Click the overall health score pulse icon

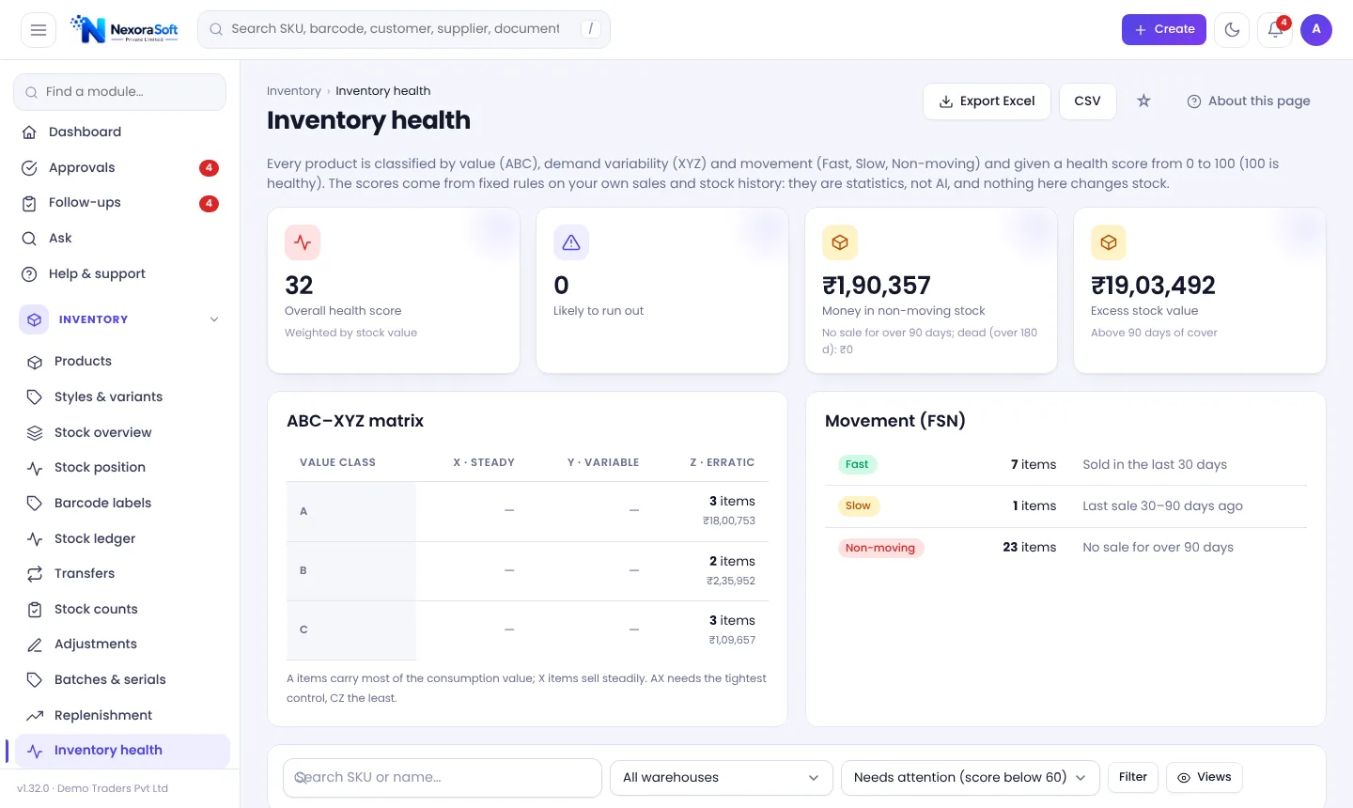tap(303, 242)
